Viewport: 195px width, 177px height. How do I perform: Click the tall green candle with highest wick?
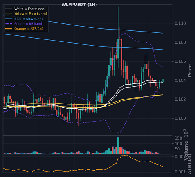point(118,49)
